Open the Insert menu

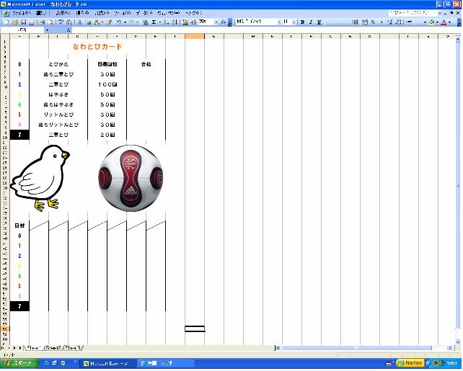pyautogui.click(x=82, y=13)
